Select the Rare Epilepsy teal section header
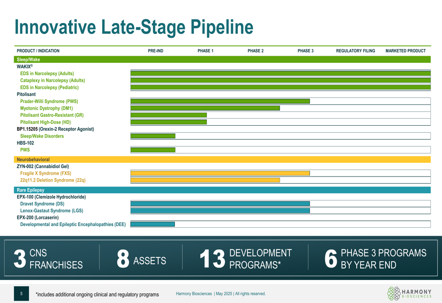442x303 pixels. point(222,190)
